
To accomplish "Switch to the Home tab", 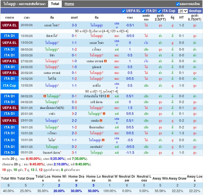I will coord(69,4).
